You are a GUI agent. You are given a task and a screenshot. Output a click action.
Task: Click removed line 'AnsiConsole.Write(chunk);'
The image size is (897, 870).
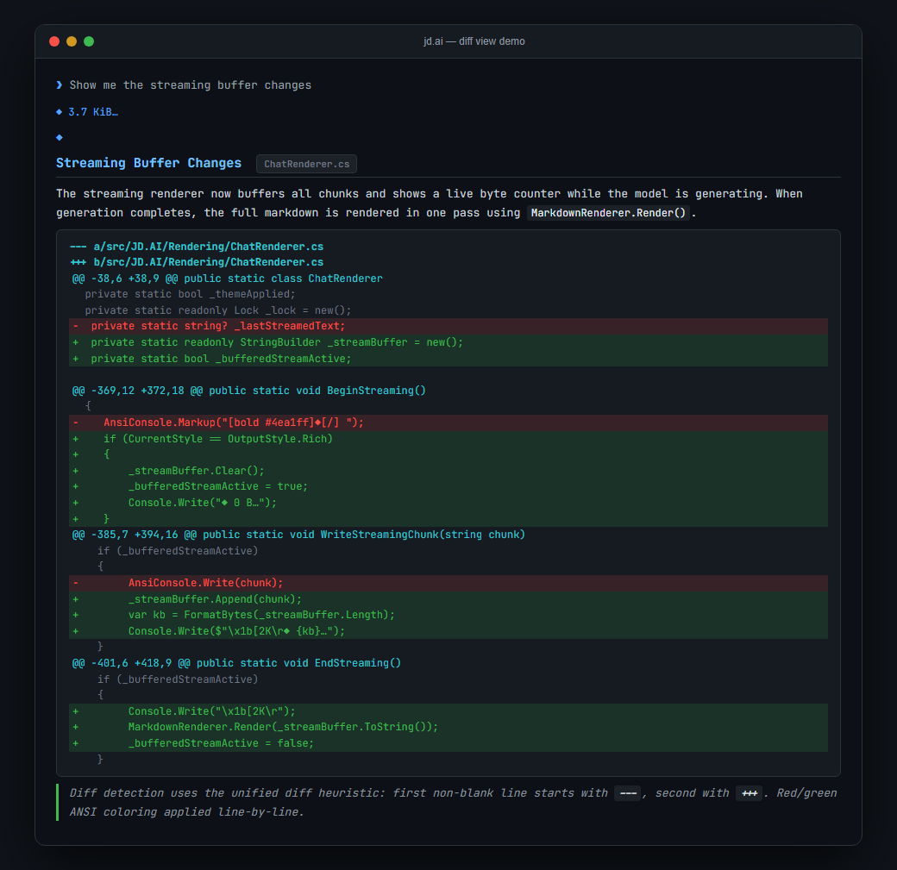pos(448,583)
